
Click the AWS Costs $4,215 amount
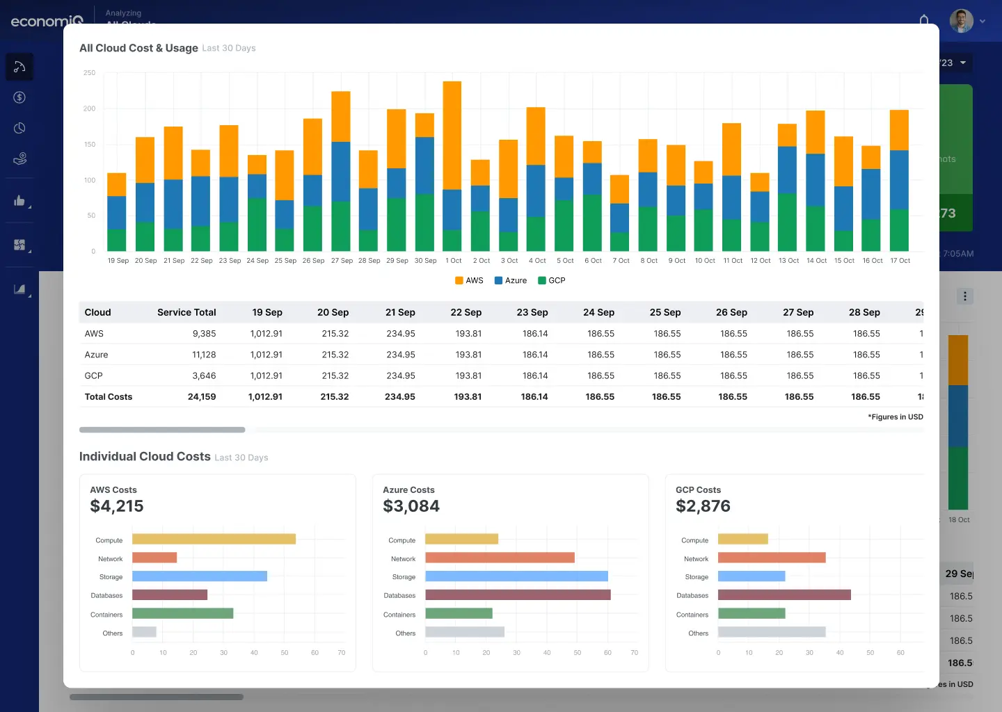[x=117, y=506]
